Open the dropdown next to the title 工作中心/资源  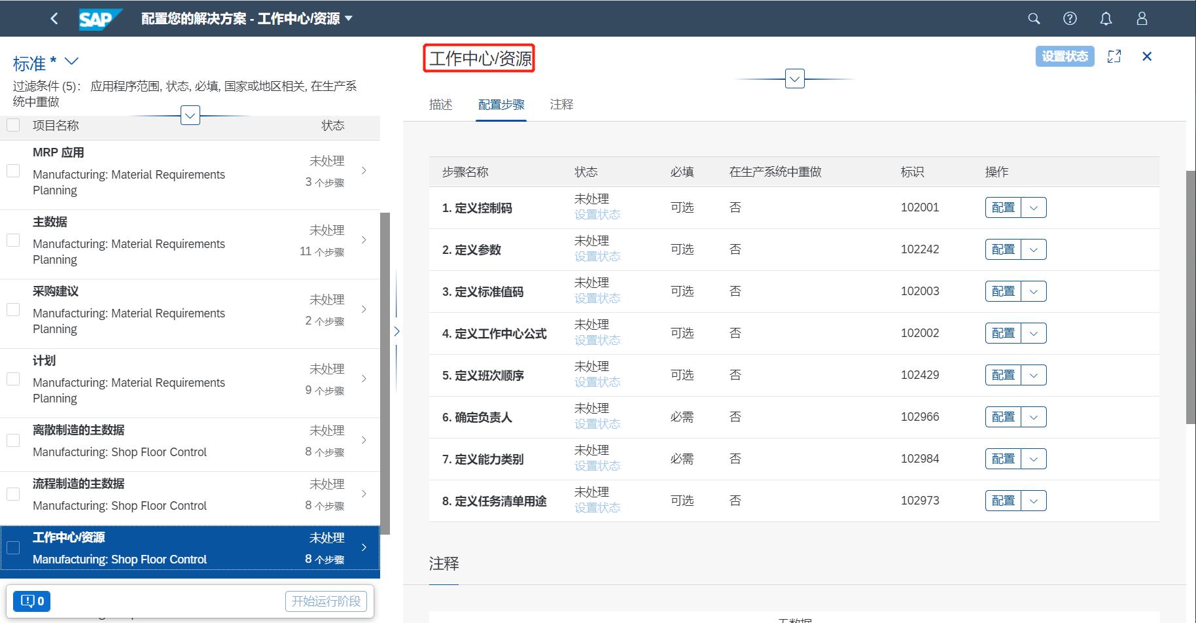[794, 78]
